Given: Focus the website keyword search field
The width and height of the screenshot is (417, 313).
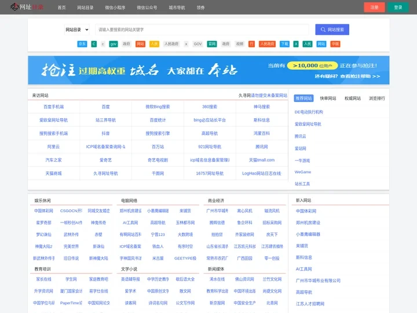Looking at the screenshot, I should 202,30.
